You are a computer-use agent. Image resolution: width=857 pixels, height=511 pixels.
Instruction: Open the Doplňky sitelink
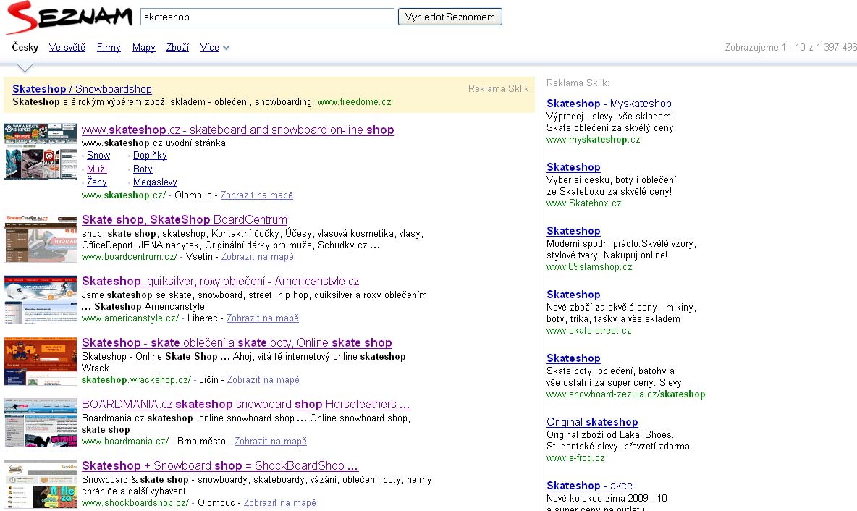tap(150, 155)
